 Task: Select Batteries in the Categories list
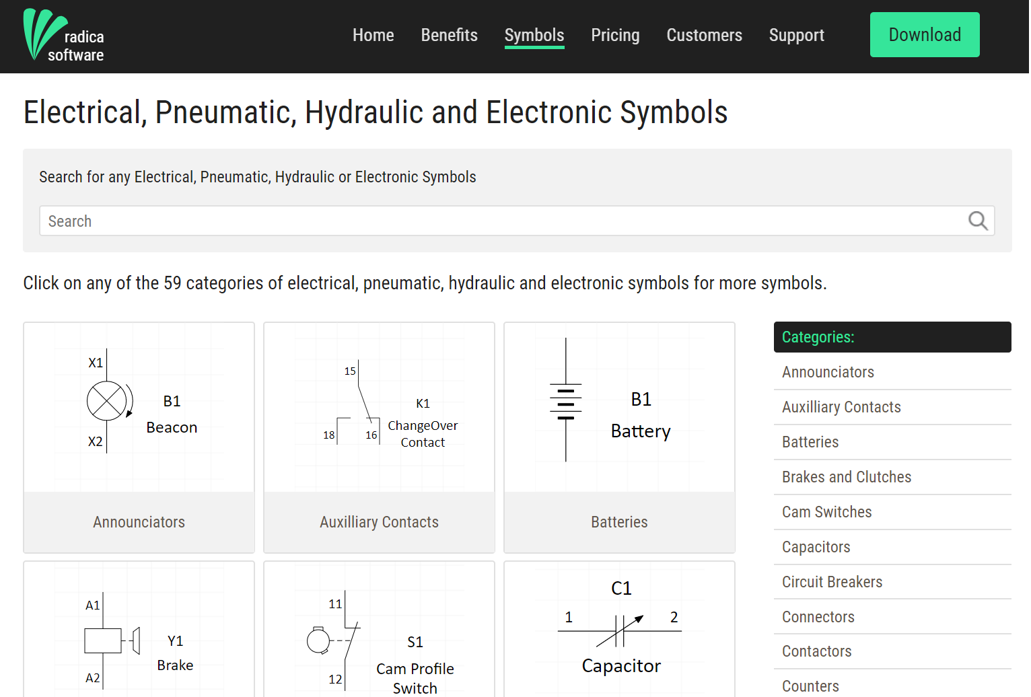tap(892, 442)
